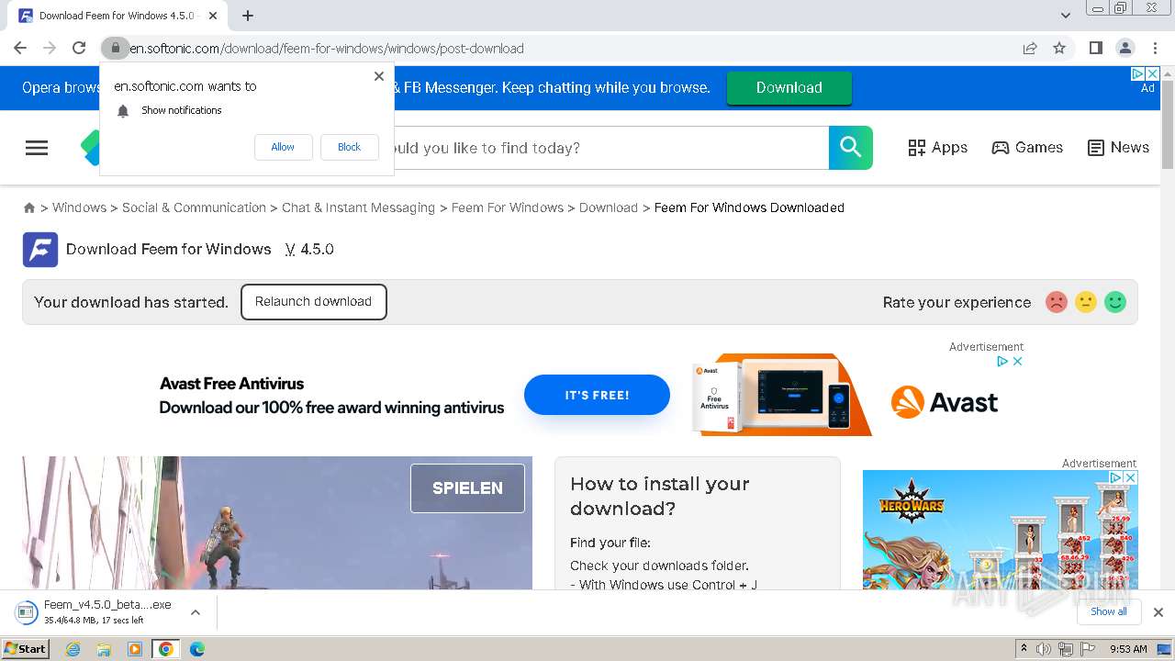Launch Internet Explorer from taskbar
The width and height of the screenshot is (1175, 661).
[x=73, y=649]
